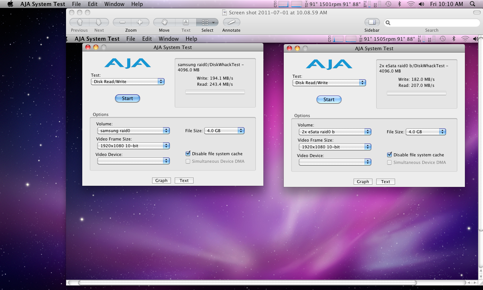
Task: Click the right scroll arrow at bottom
Action: click(x=475, y=282)
